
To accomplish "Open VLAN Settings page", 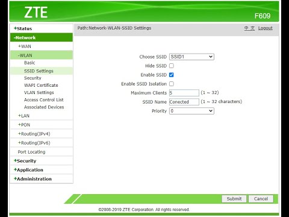I will pyautogui.click(x=39, y=92).
